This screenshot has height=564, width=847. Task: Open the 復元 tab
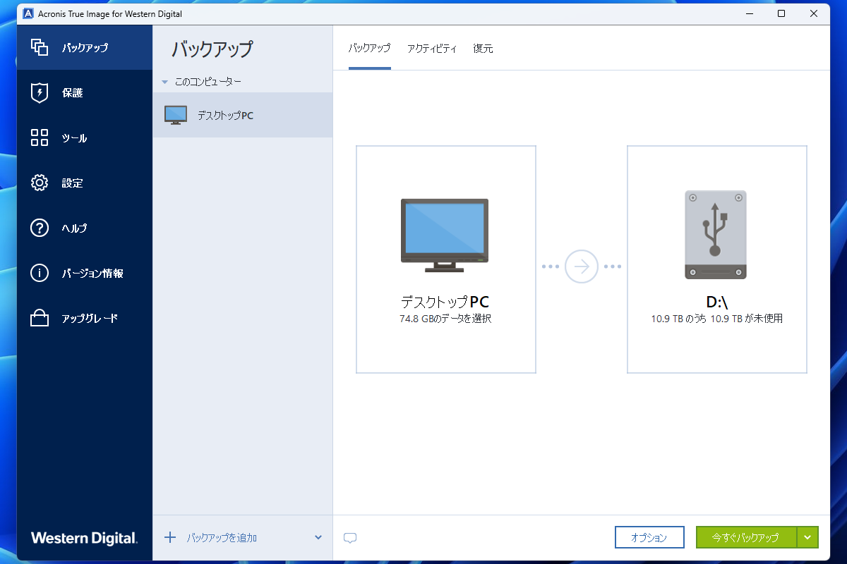pos(483,48)
